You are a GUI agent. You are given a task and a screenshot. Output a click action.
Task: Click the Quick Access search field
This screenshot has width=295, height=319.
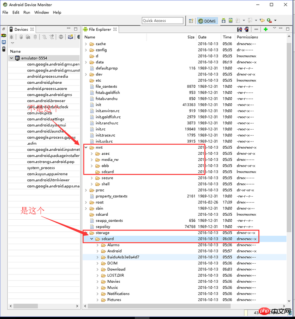click(162, 21)
